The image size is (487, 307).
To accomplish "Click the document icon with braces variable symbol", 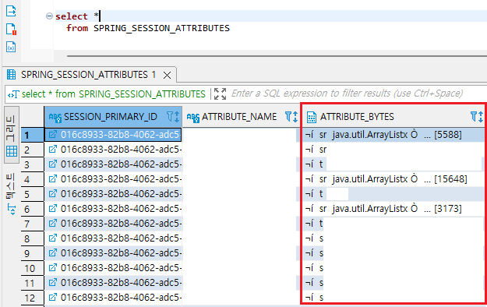I will [11, 47].
